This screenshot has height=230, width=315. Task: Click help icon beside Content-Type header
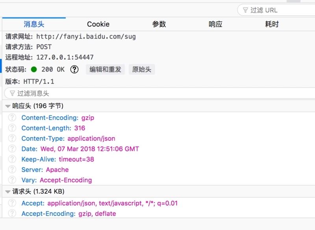[x=12, y=138]
